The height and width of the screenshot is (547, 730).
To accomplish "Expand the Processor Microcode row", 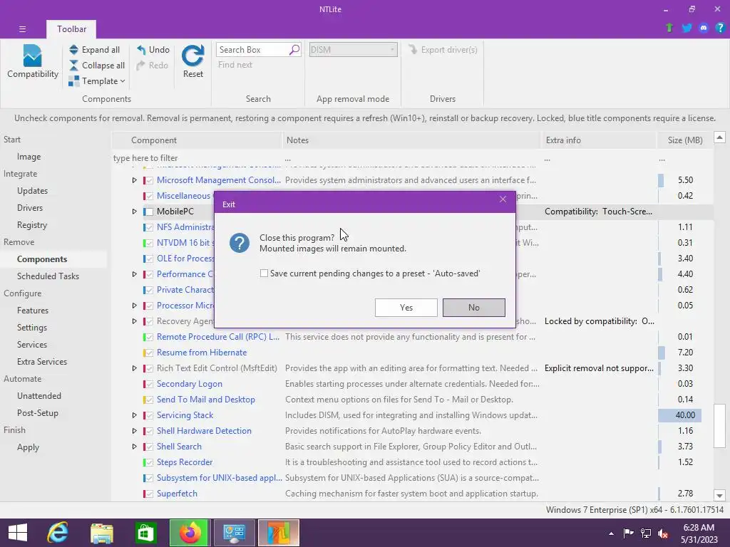I will (x=134, y=306).
